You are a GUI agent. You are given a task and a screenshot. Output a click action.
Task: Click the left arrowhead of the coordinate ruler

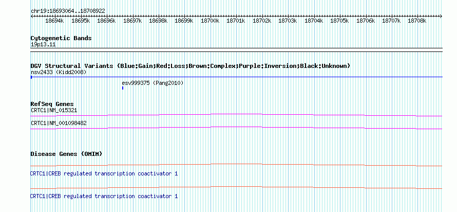(32, 16)
